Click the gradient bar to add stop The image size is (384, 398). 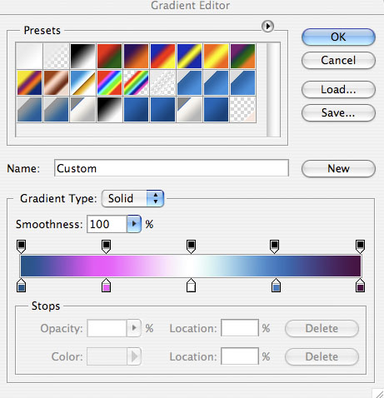pyautogui.click(x=191, y=266)
